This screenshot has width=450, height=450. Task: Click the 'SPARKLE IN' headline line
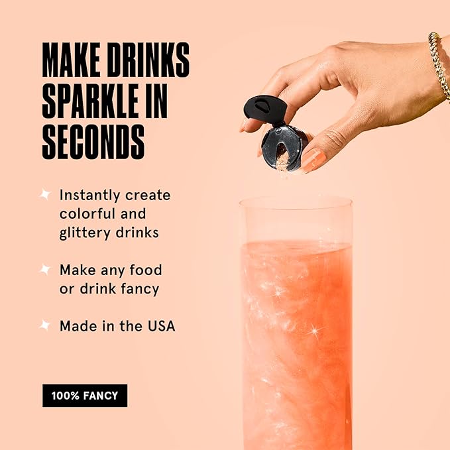click(105, 101)
